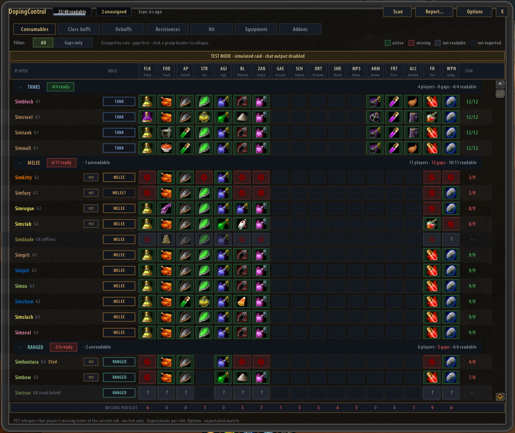Open the Resistances tab

pyautogui.click(x=167, y=29)
